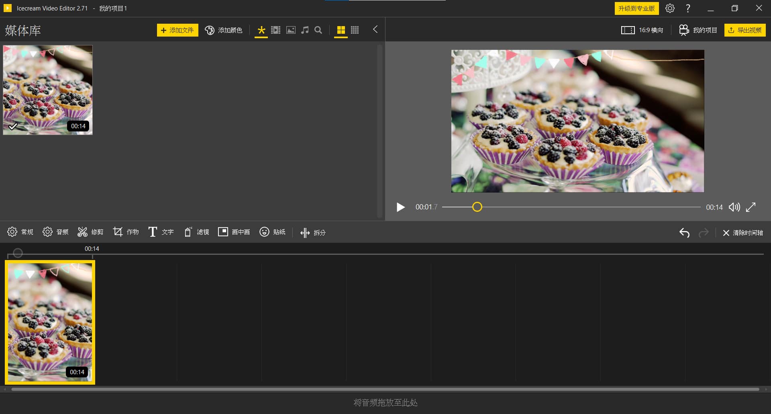
Task: Open 我的项目 projects list
Action: (x=698, y=30)
